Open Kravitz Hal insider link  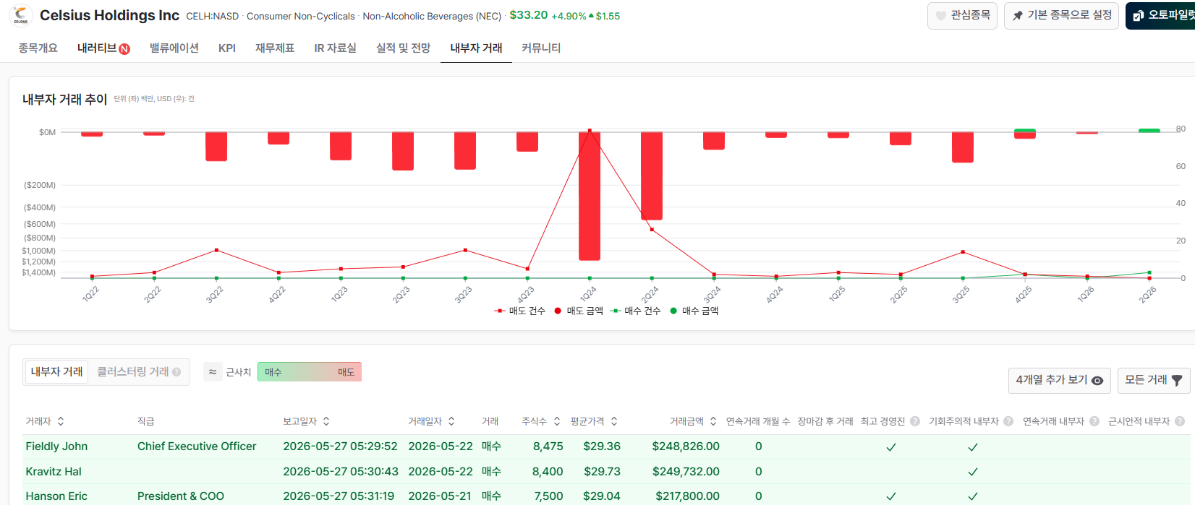point(54,472)
